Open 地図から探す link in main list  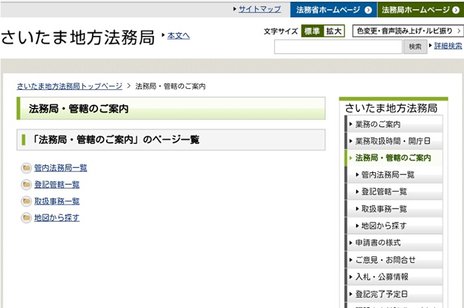[57, 218]
